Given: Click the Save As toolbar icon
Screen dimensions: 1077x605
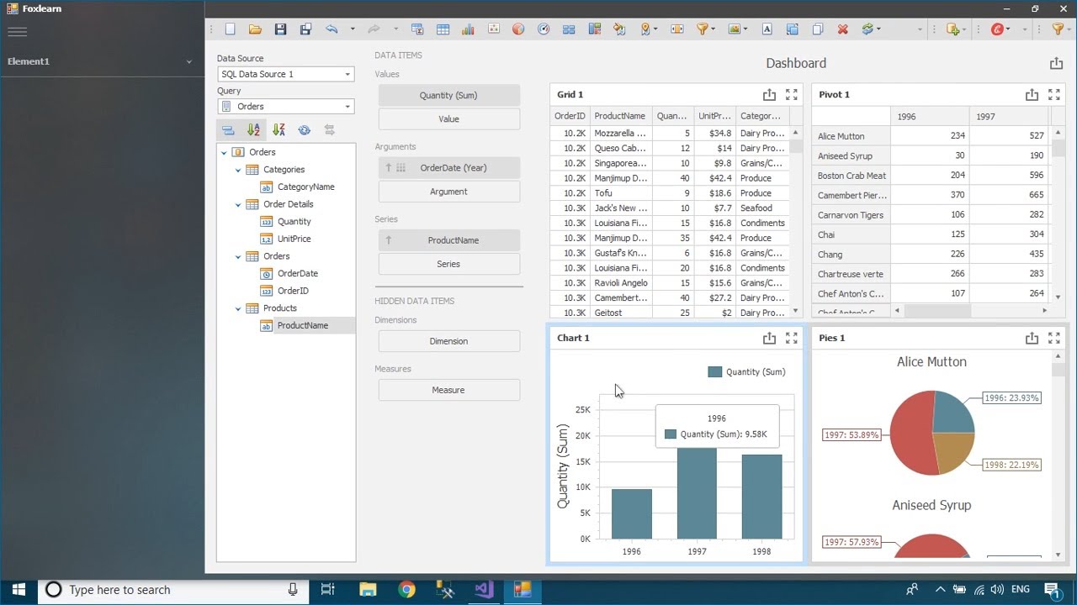Looking at the screenshot, I should 305,29.
